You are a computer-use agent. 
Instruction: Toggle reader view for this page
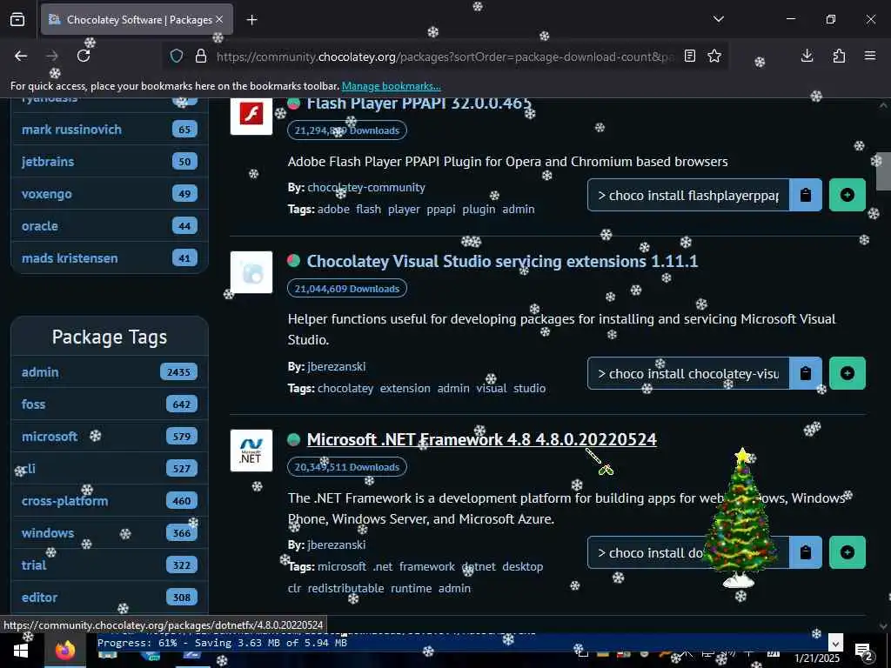click(x=690, y=57)
